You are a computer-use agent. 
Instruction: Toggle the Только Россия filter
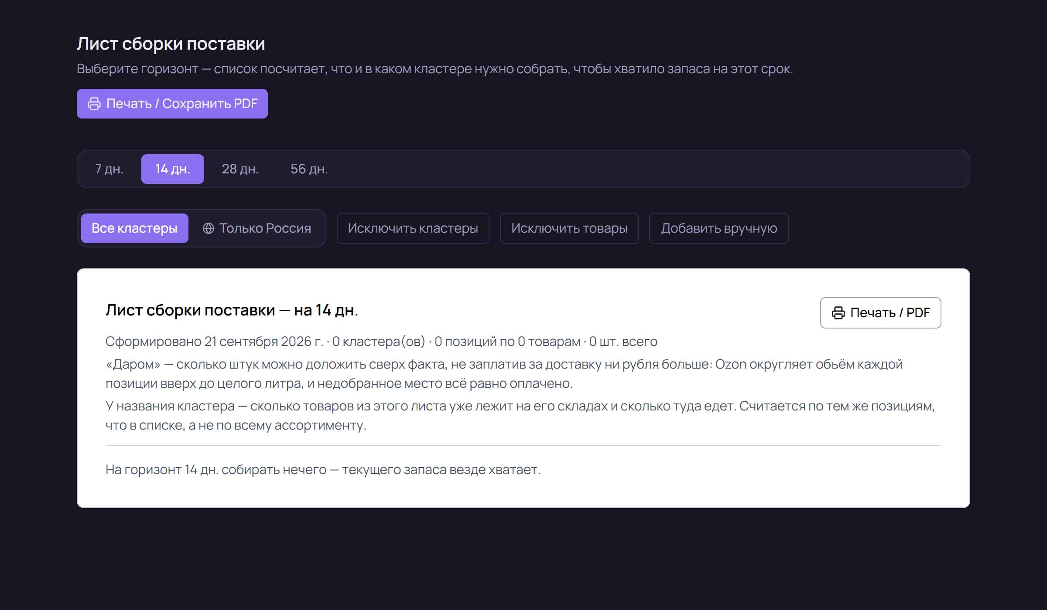coord(257,228)
